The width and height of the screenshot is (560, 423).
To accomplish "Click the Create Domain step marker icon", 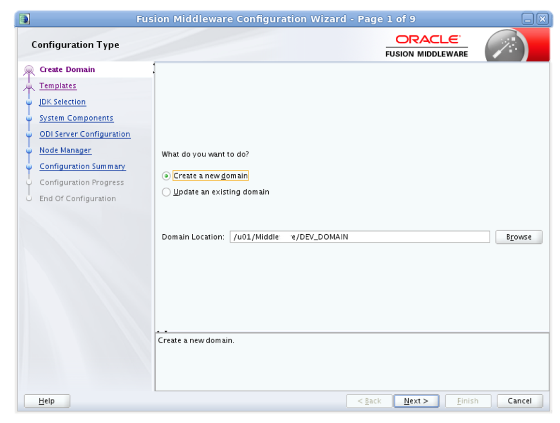I will tap(29, 70).
